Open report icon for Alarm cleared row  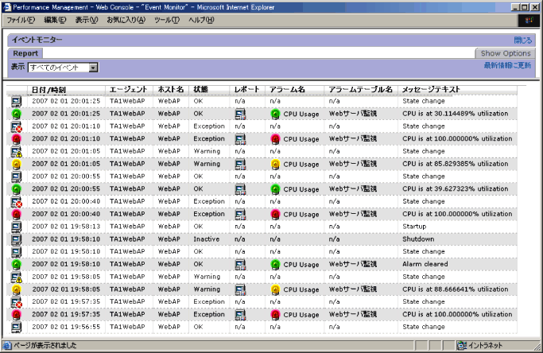tap(239, 264)
